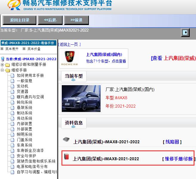Select 暖风通风与空调 in the tree
Image resolution: width=196 pixels, height=179 pixels.
pyautogui.click(x=30, y=97)
